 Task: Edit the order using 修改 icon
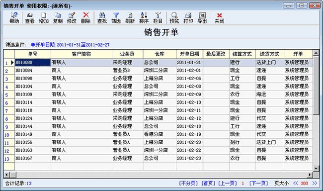pos(72,18)
